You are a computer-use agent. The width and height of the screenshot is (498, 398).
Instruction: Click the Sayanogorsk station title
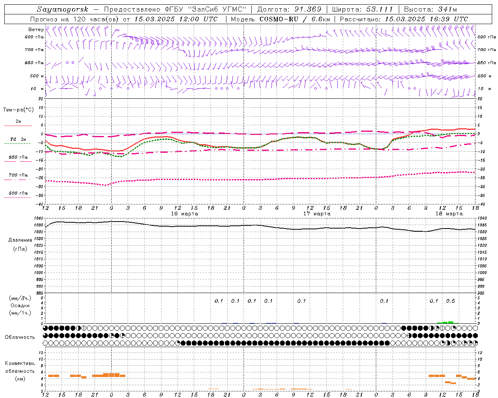pos(63,9)
